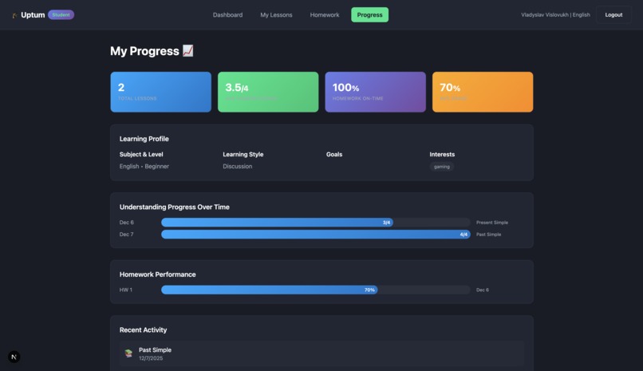Click the blue Total Lessons card
This screenshot has height=371, width=643.
click(x=161, y=92)
